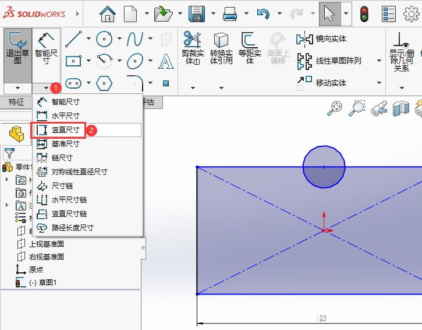Viewport: 422px width, 330px height.
Task: Choose 竖直尺寸链 menu item
Action: point(88,214)
